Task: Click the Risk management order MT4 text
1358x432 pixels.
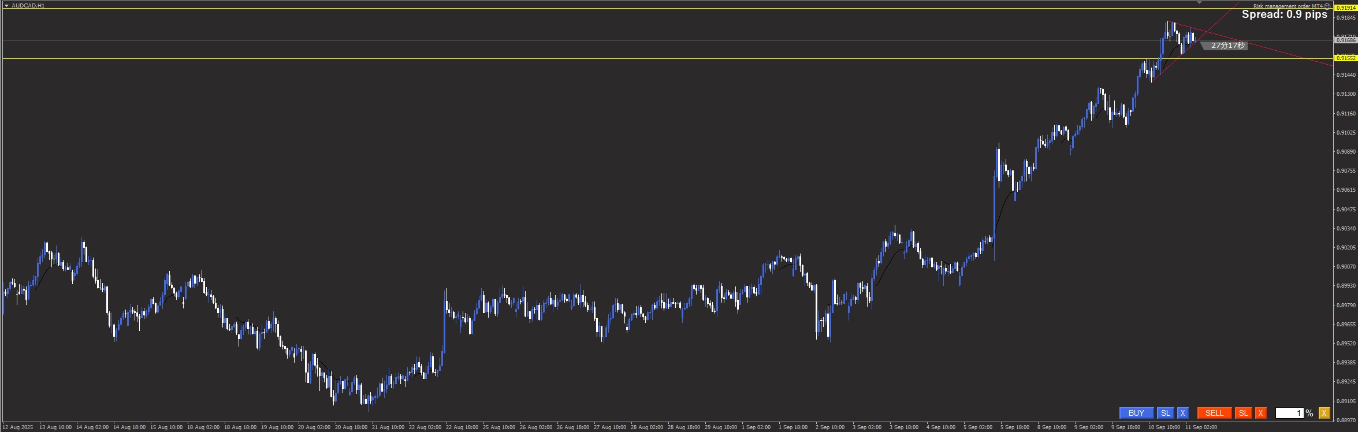Action: [x=1287, y=6]
